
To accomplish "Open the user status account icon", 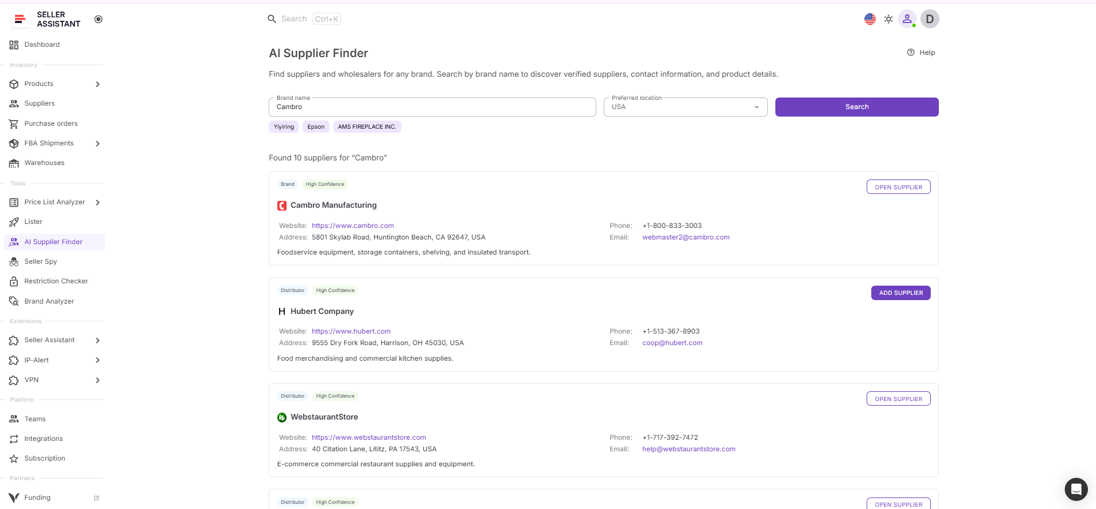I will pos(907,19).
